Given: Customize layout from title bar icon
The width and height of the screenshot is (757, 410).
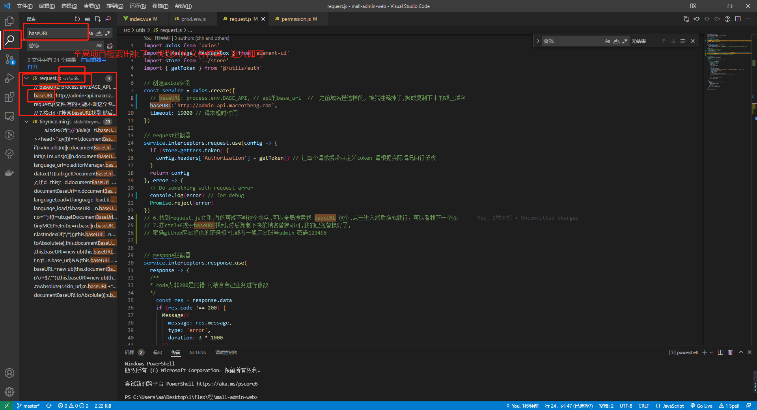Looking at the screenshot, I should pos(693,6).
